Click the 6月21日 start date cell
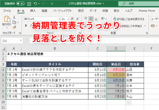Screen dimensions: 159x110 (x=97, y=86)
